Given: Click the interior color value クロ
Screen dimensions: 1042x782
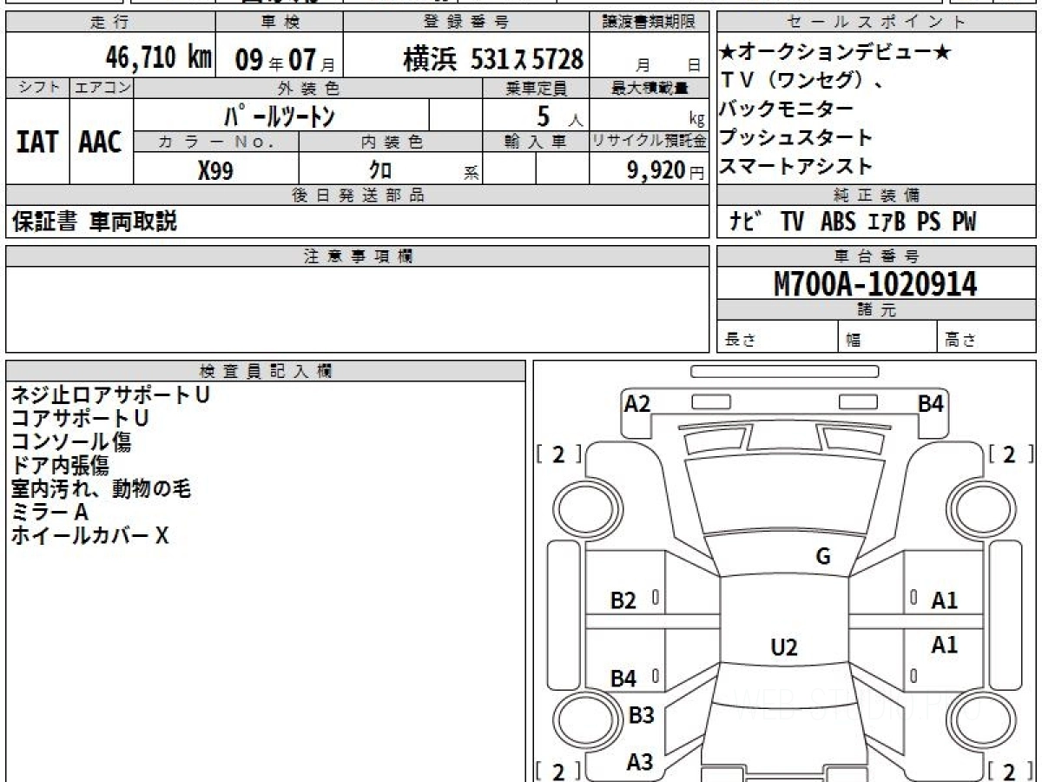Looking at the screenshot, I should 380,171.
